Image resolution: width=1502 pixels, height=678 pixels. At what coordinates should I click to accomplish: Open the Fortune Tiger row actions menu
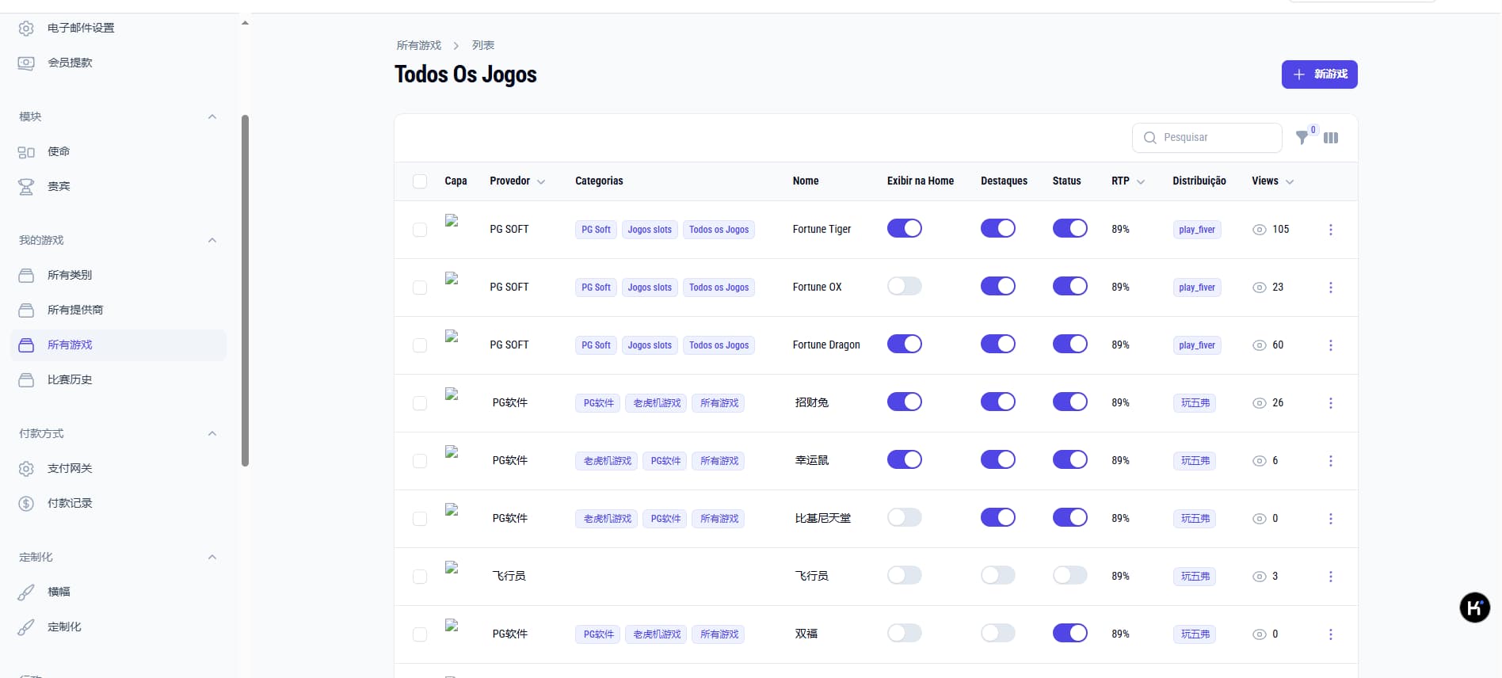coord(1330,230)
